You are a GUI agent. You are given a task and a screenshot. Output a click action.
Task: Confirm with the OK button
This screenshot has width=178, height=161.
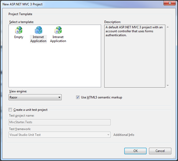coord(135,151)
